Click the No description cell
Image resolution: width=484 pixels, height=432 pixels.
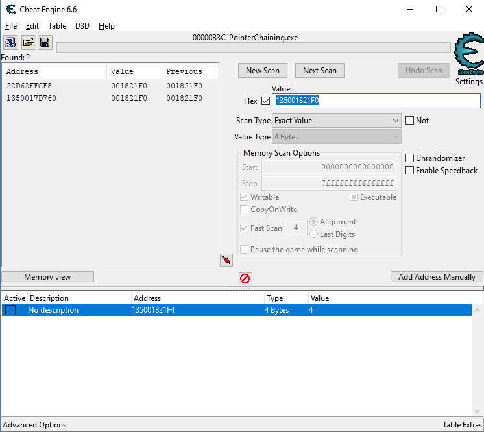(x=53, y=310)
